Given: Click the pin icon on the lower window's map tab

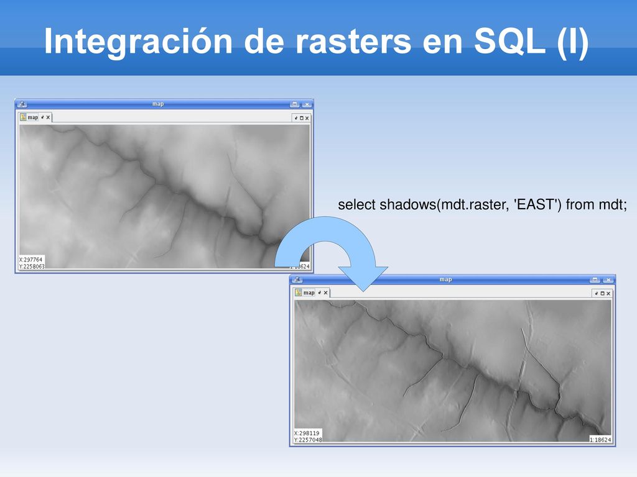Looking at the screenshot, I should pyautogui.click(x=320, y=293).
